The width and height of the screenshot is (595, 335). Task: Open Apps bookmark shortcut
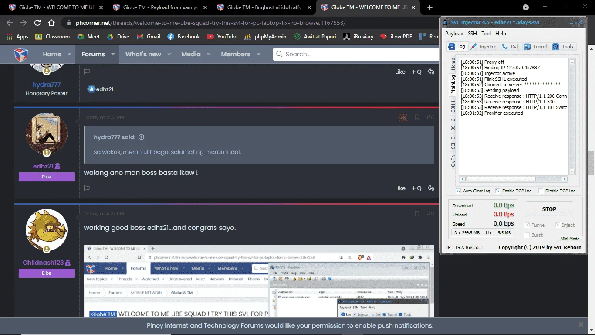[17, 37]
